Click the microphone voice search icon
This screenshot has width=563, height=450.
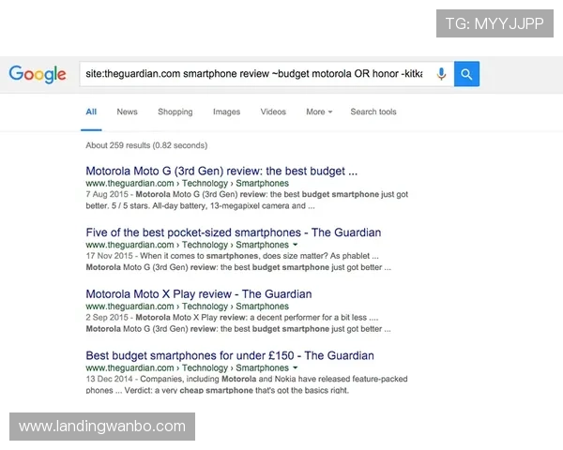pos(441,74)
